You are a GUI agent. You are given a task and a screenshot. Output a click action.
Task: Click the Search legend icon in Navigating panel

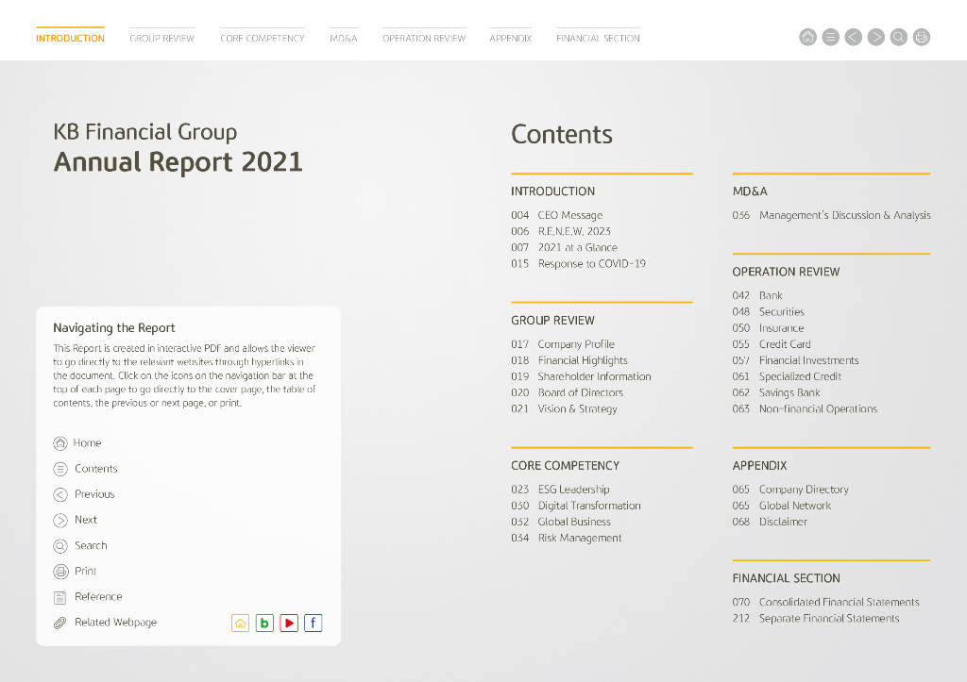click(x=60, y=546)
